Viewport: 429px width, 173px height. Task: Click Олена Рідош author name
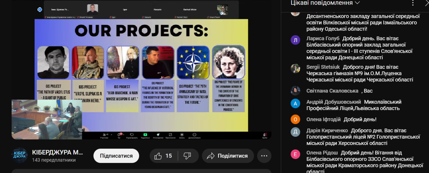coord(322,153)
